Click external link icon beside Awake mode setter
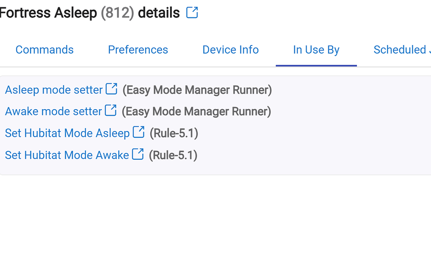Screen dimensions: 431x260 (111, 110)
